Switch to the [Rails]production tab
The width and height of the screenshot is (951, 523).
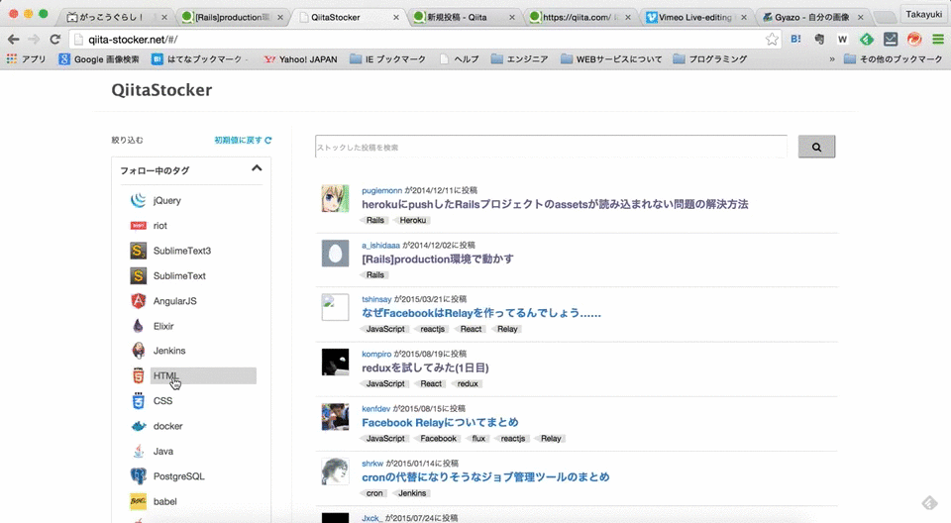[232, 17]
